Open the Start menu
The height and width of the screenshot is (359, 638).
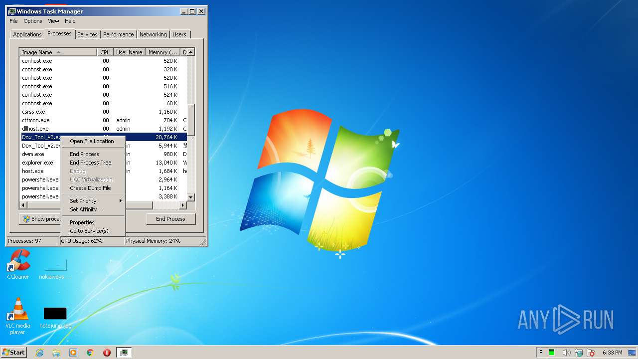point(14,352)
